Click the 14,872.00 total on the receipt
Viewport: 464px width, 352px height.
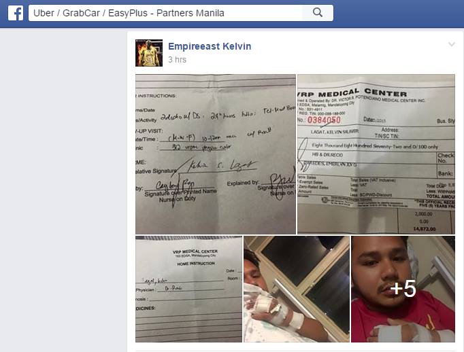(x=425, y=229)
